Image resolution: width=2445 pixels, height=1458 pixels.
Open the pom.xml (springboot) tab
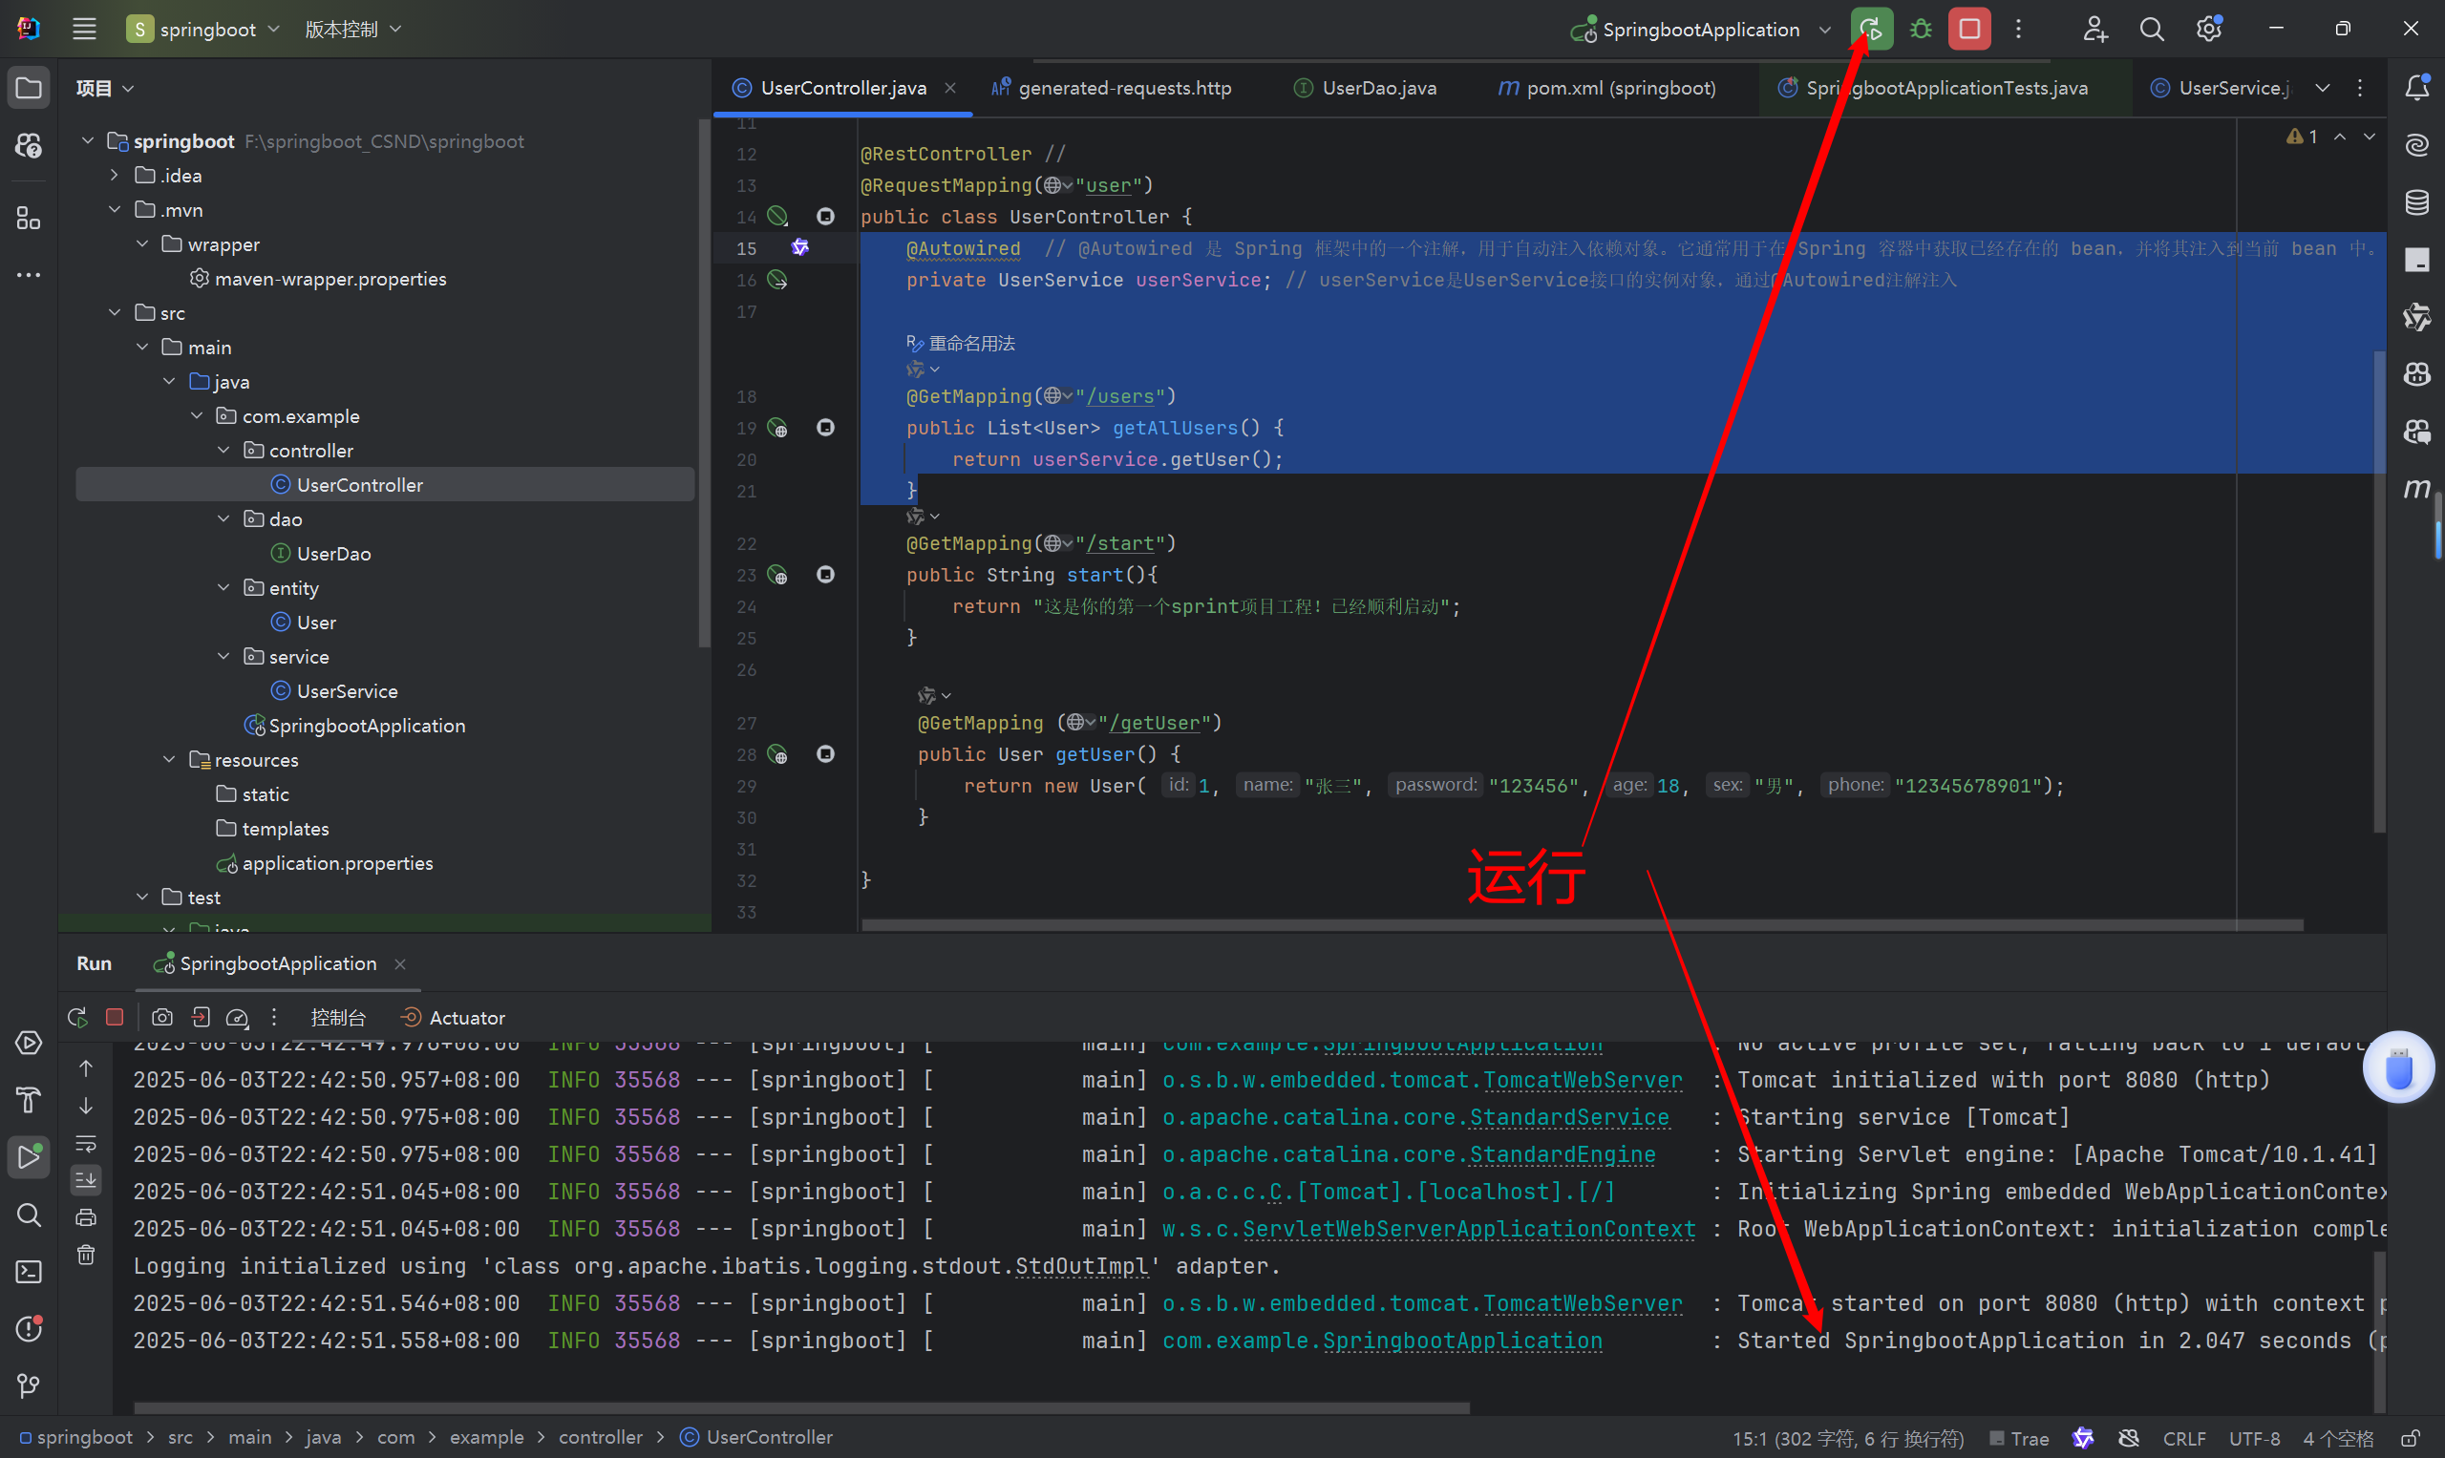(1620, 89)
